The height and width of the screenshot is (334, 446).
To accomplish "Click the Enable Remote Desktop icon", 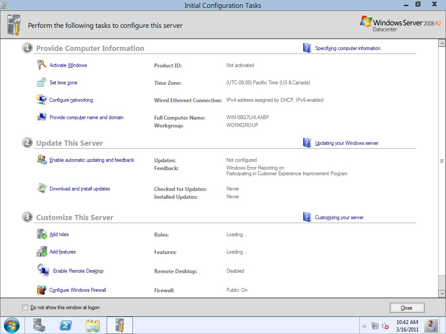I will (x=44, y=271).
